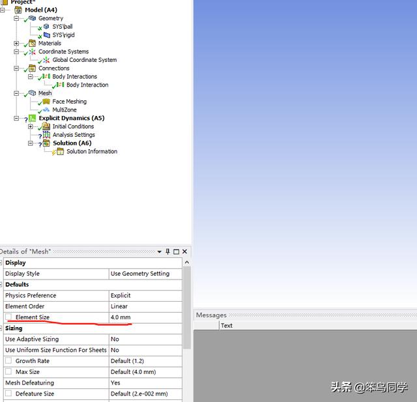This screenshot has height=402, width=417.
Task: Open Analysis Settings icon in tree
Action: click(46, 135)
